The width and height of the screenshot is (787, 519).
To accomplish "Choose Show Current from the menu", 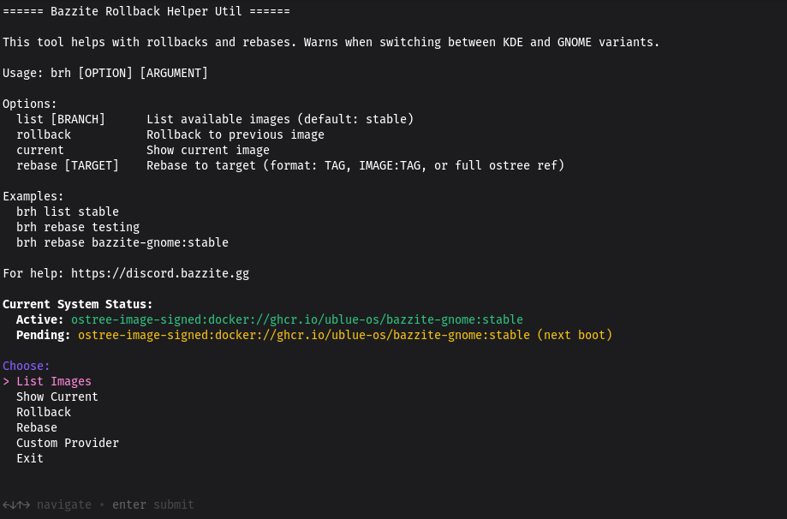I will point(57,397).
